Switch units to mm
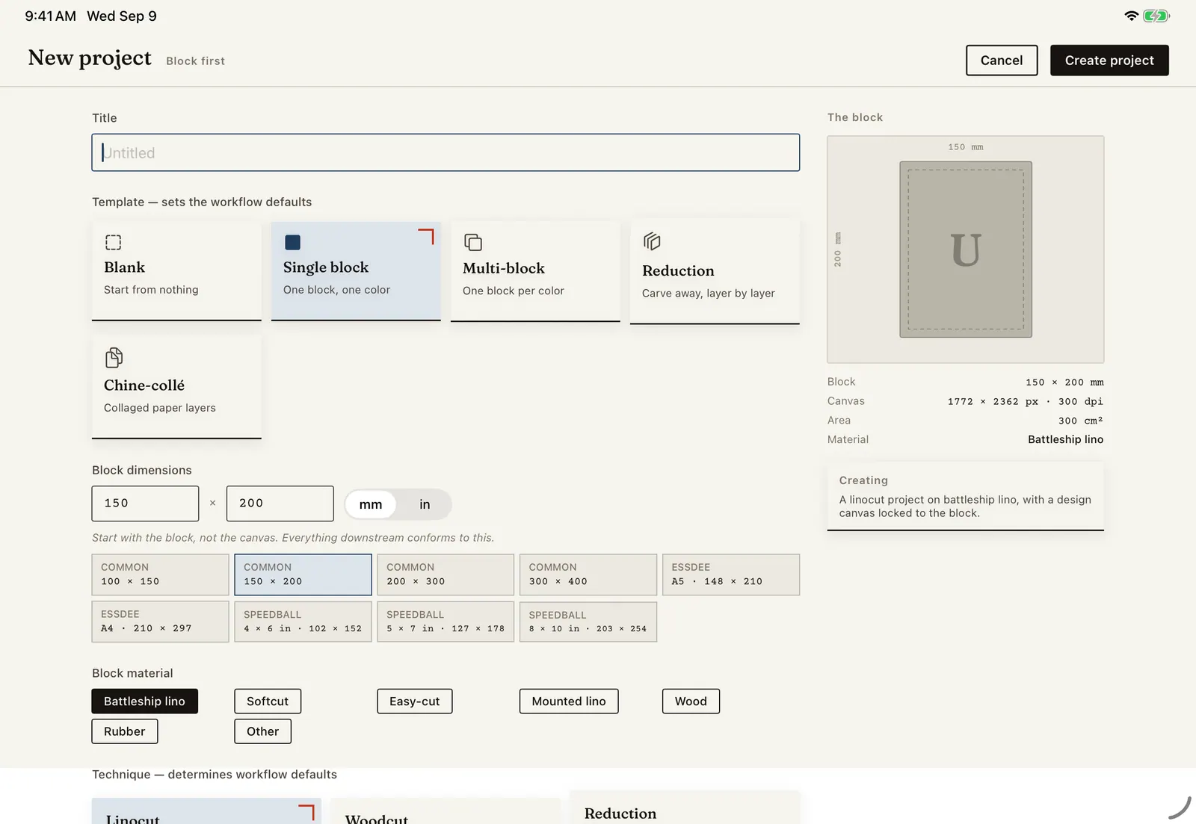 click(371, 504)
